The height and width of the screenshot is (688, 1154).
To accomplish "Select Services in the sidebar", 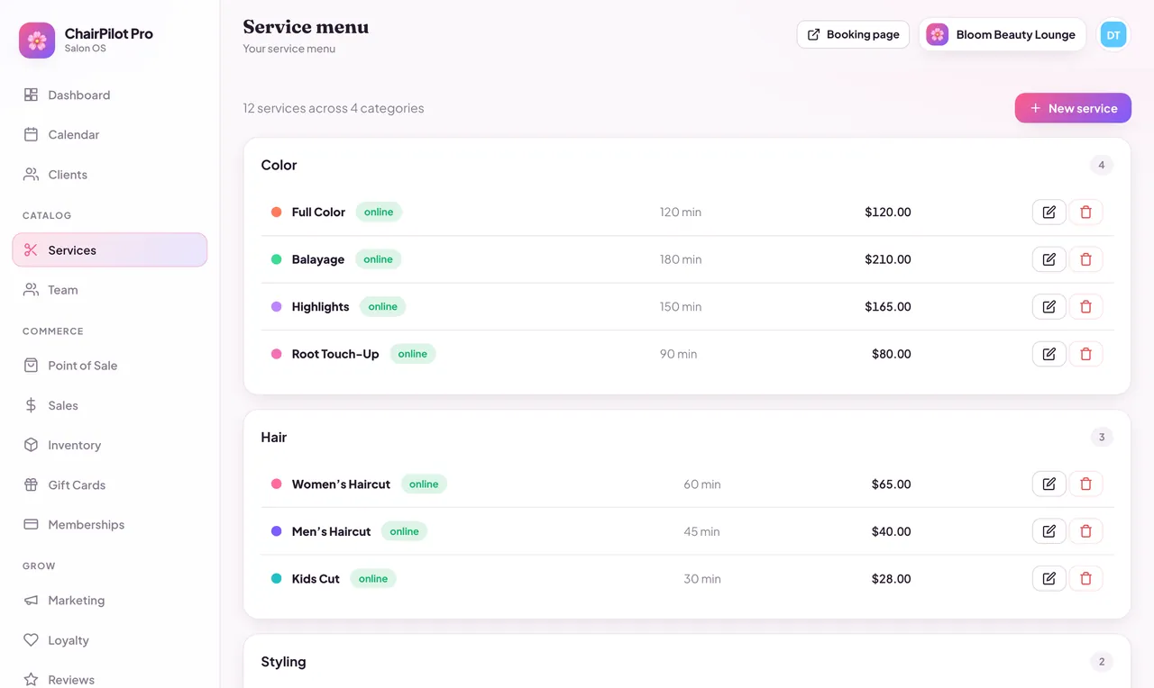I will [x=110, y=250].
